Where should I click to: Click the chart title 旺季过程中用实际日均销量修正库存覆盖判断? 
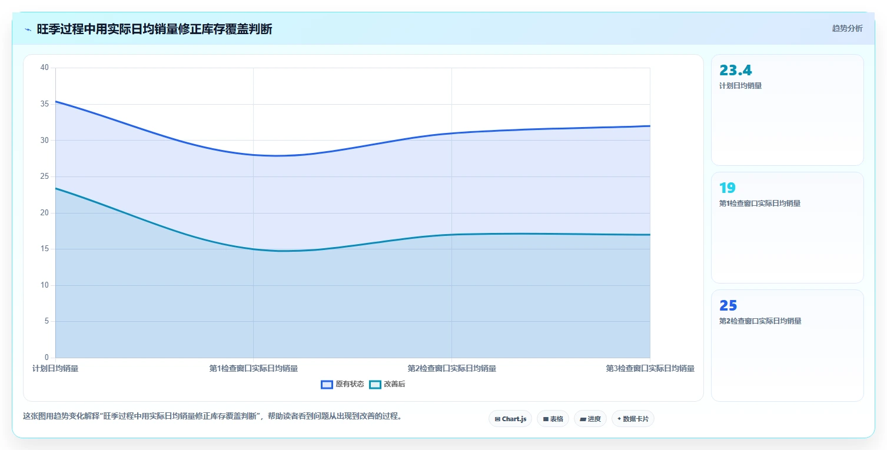[x=154, y=29]
